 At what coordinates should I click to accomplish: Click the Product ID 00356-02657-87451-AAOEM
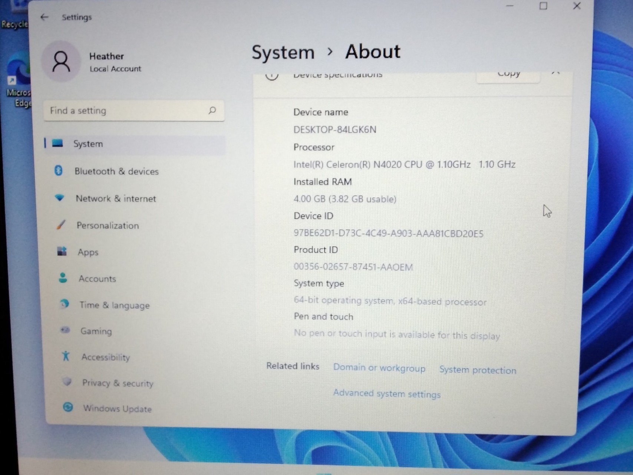353,267
